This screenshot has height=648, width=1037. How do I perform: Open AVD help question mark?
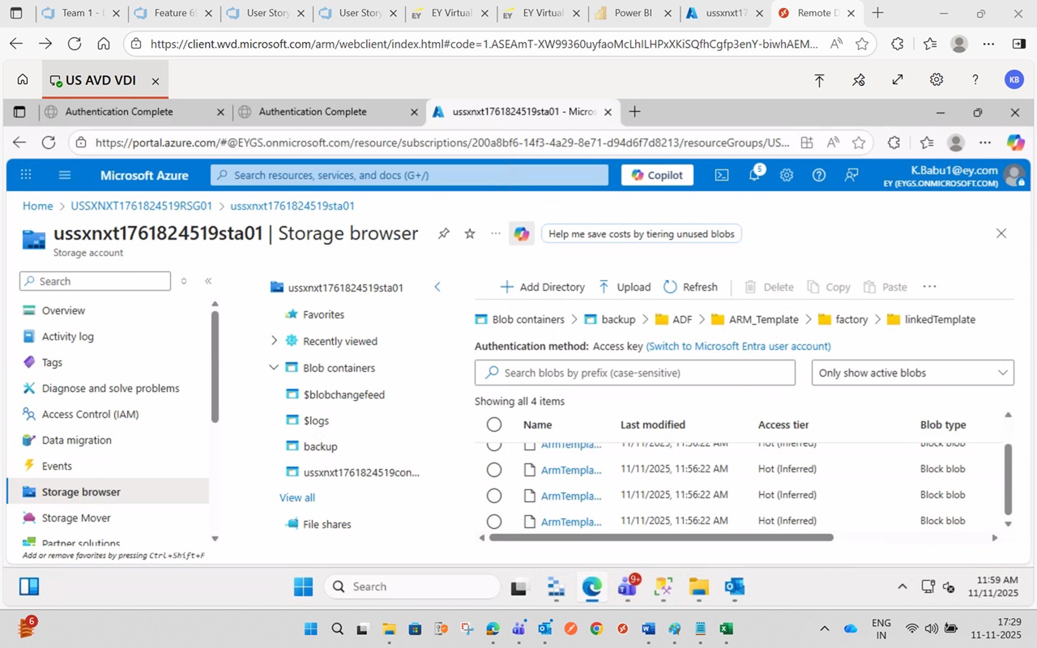[x=975, y=79]
